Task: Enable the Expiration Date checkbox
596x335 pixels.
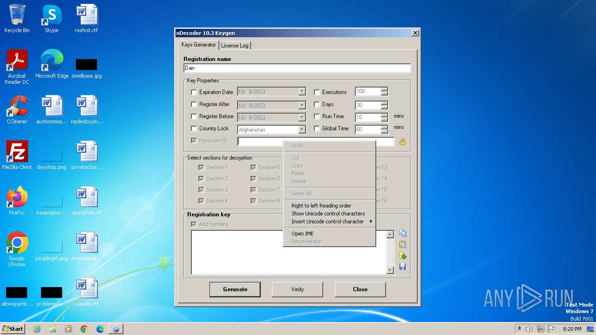Action: coord(194,92)
